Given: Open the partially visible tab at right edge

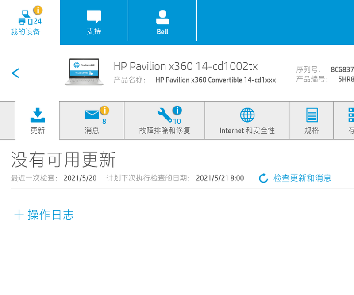Looking at the screenshot, I should (350, 120).
